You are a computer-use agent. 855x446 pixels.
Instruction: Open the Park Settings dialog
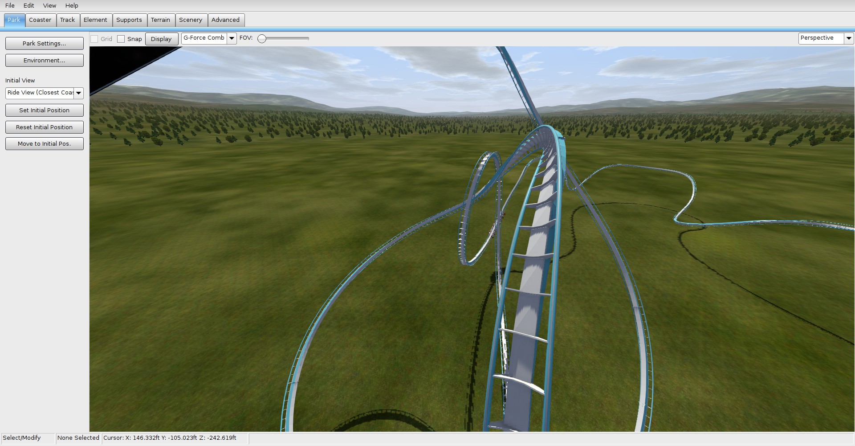(44, 43)
